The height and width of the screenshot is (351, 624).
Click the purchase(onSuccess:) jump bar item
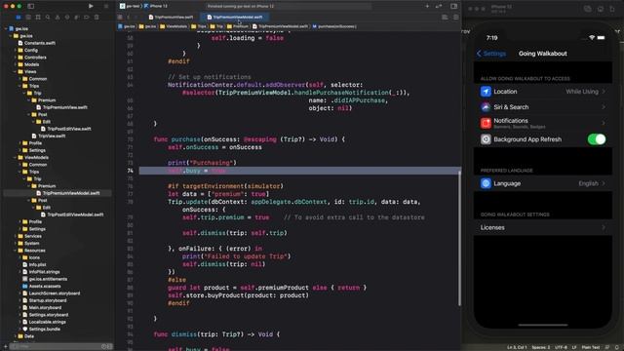(334, 26)
